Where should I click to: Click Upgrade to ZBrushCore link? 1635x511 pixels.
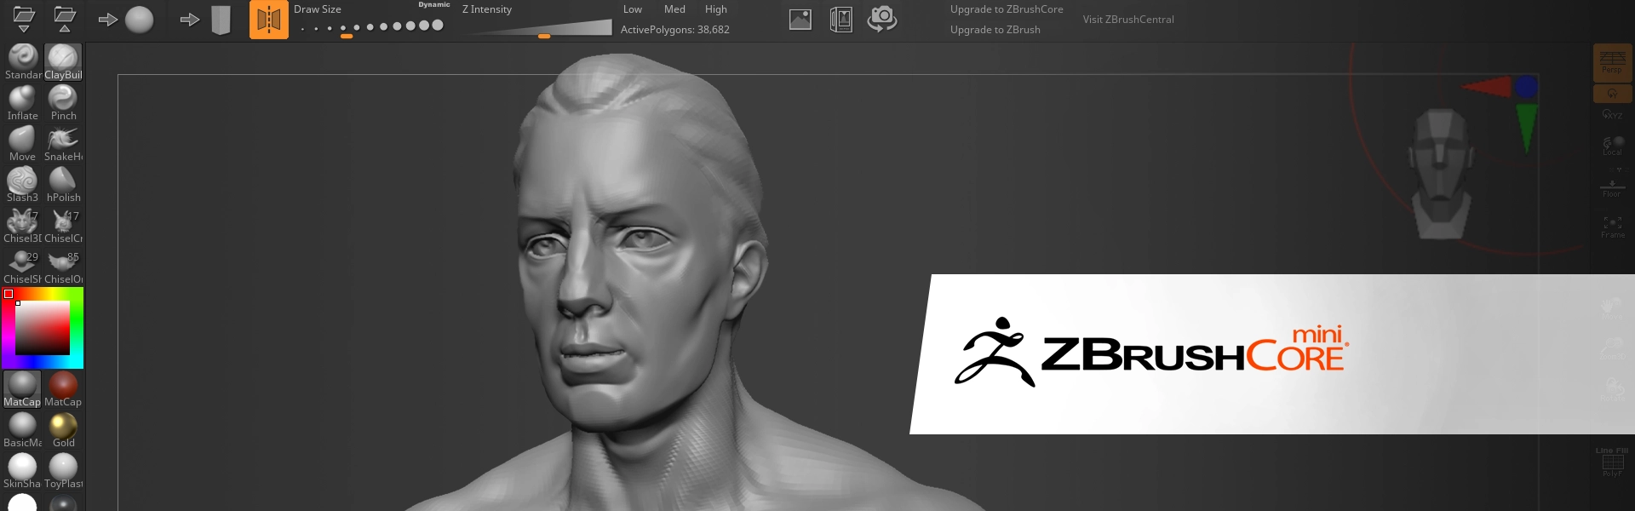(x=1006, y=9)
